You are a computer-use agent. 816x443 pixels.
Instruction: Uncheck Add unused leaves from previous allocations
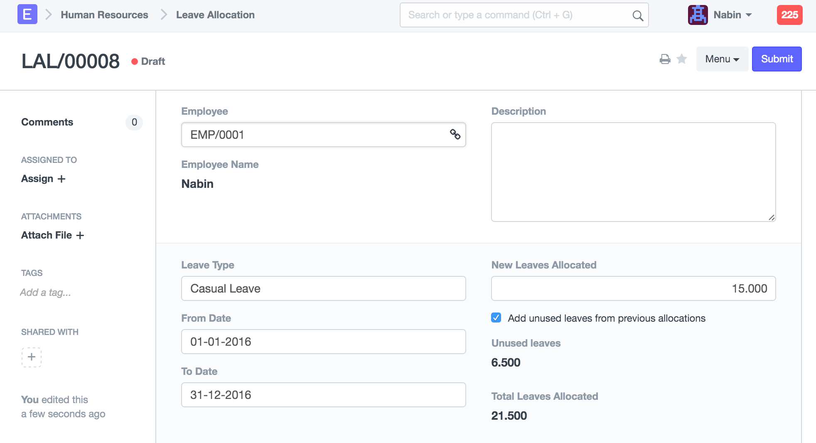click(496, 318)
